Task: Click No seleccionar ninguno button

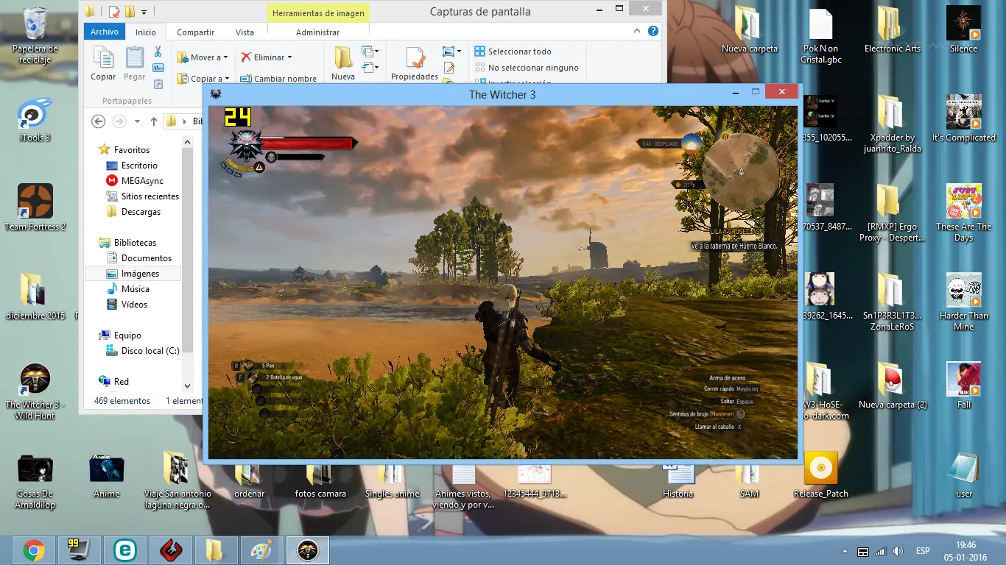Action: click(527, 68)
